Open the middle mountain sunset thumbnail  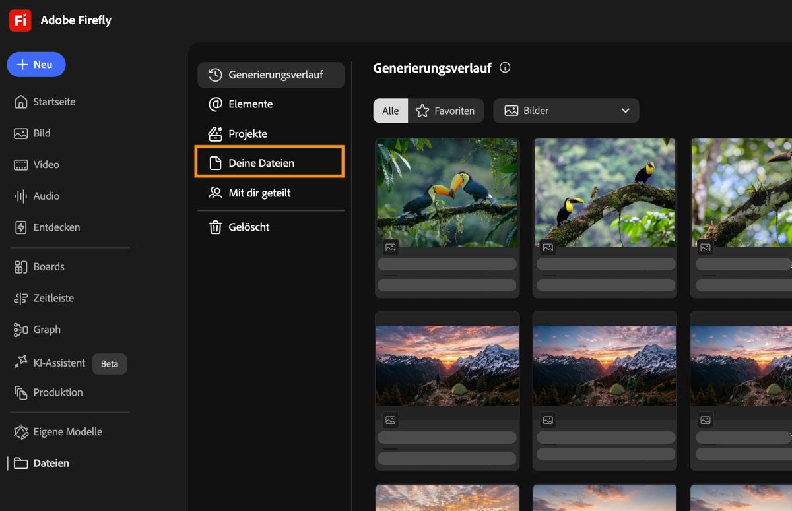tap(605, 365)
